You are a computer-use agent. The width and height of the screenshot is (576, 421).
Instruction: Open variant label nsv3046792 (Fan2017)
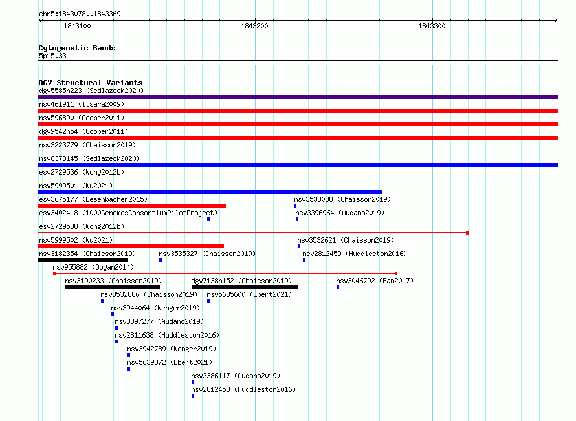375,281
